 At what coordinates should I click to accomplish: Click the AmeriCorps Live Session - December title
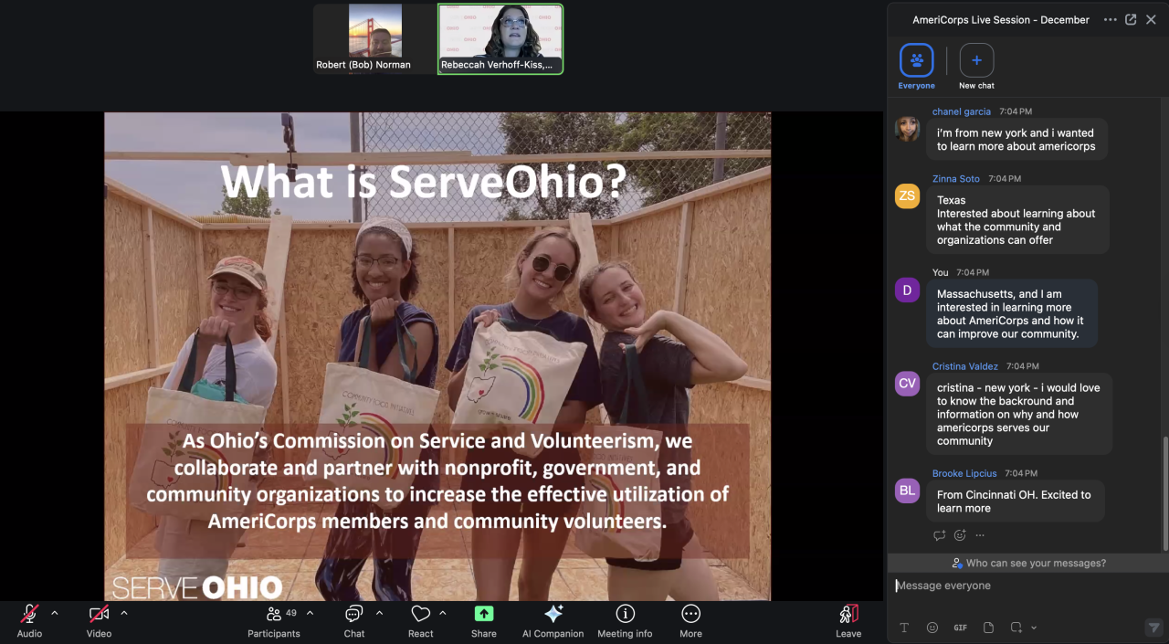pos(1001,20)
